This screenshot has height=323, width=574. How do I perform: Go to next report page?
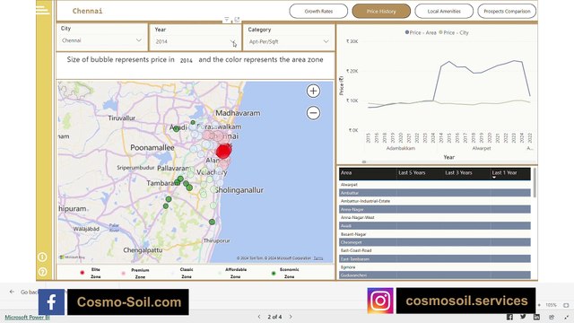pos(291,317)
